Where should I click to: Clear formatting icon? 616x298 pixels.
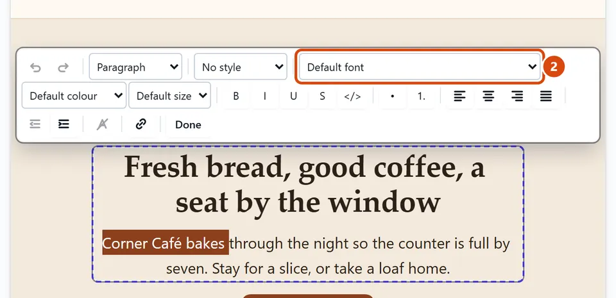pyautogui.click(x=102, y=124)
